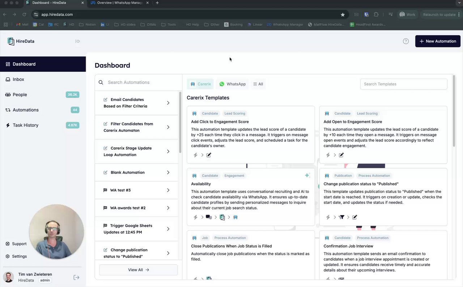
Task: Open the Change publication status to "Published" template title
Action: (361, 184)
